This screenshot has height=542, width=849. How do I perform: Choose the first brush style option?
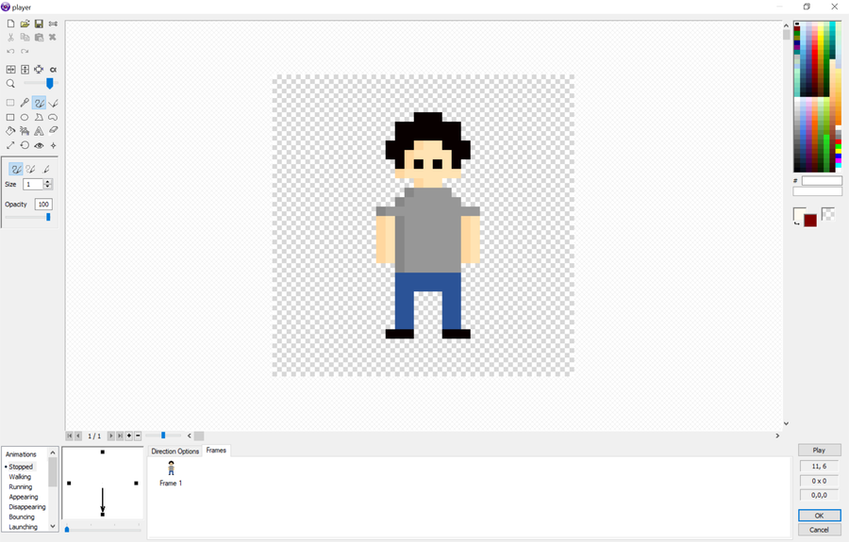16,170
